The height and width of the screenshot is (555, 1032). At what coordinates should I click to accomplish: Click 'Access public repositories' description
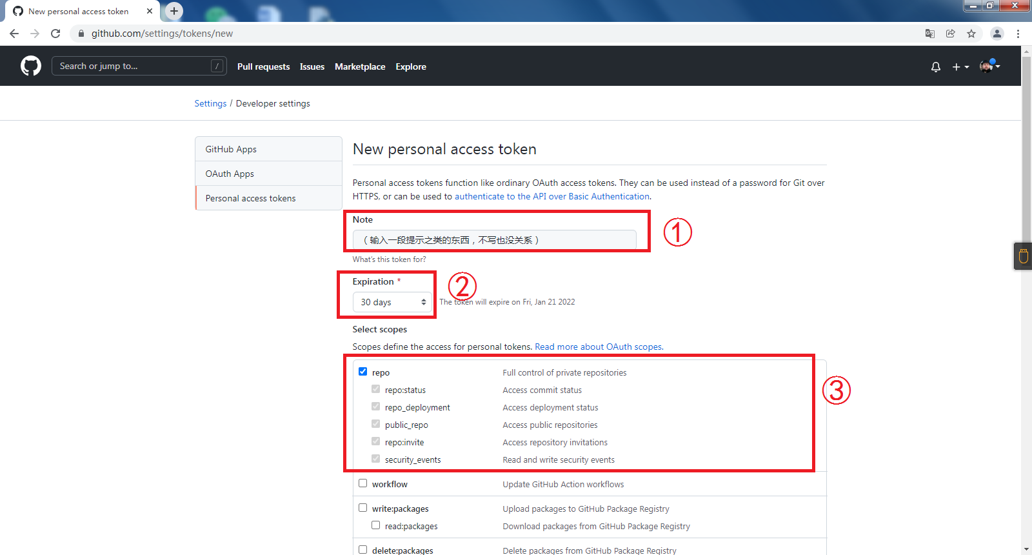point(550,425)
